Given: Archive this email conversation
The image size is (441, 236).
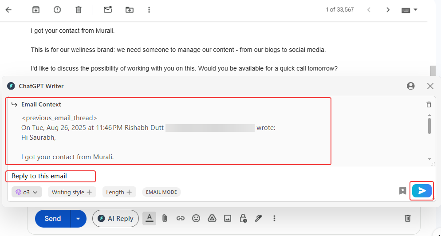Looking at the screenshot, I should pyautogui.click(x=36, y=10).
